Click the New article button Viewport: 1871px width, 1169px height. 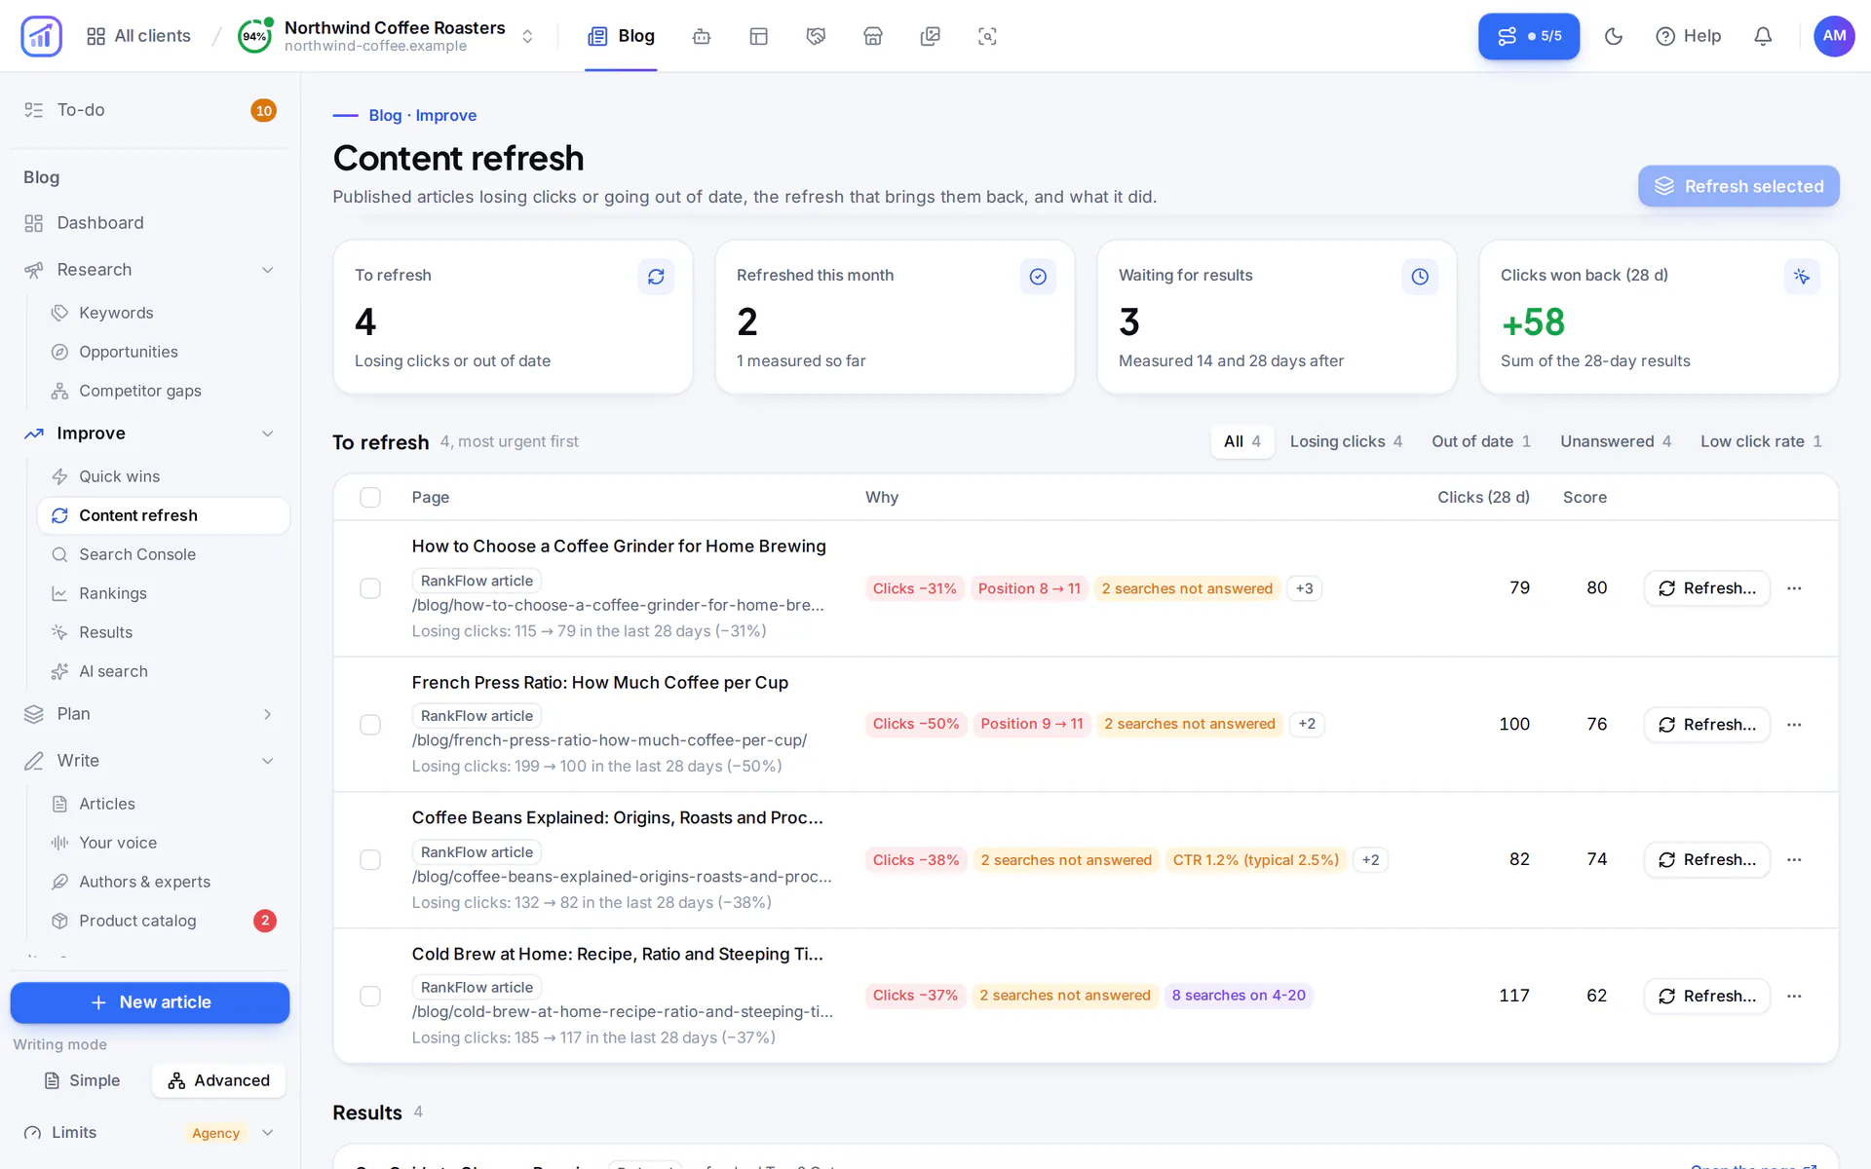[150, 1002]
